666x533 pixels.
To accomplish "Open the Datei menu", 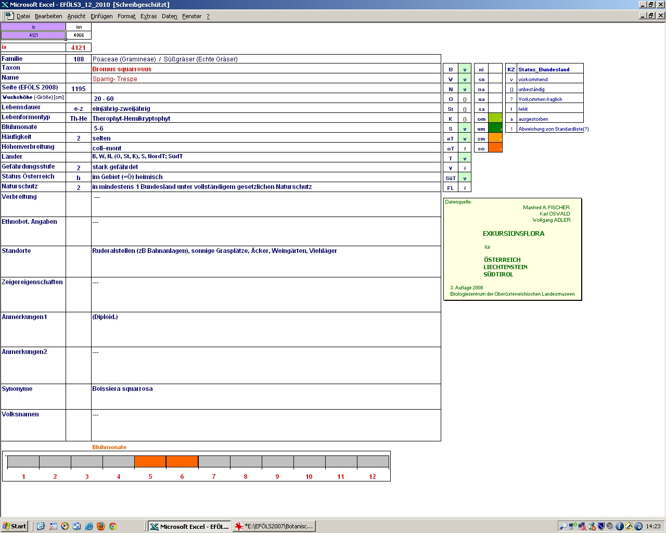I will (x=23, y=16).
